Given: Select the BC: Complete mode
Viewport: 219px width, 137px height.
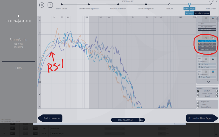Looking at the screenshot, I should point(207,30).
